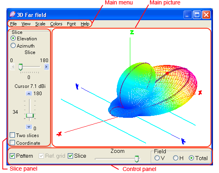Open the Help menu

[85, 24]
